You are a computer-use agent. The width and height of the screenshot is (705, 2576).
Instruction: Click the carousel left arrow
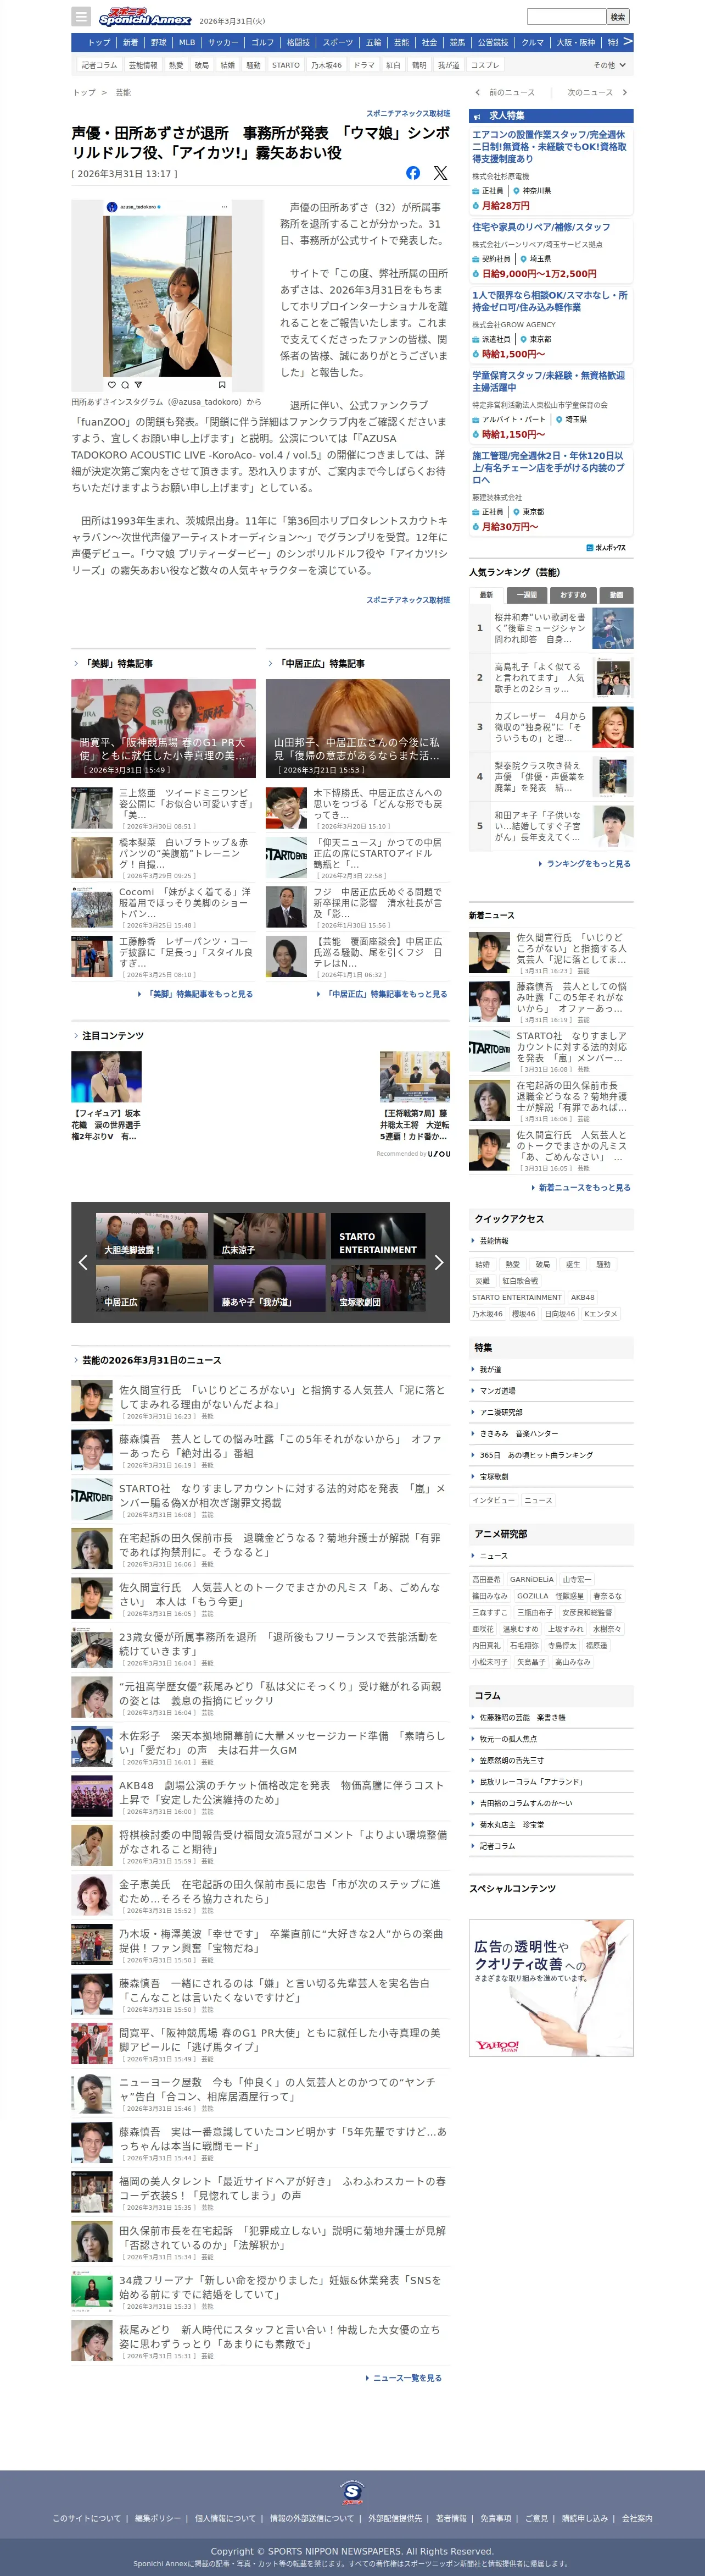tap(83, 1262)
